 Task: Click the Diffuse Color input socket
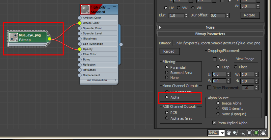coord(79,23)
